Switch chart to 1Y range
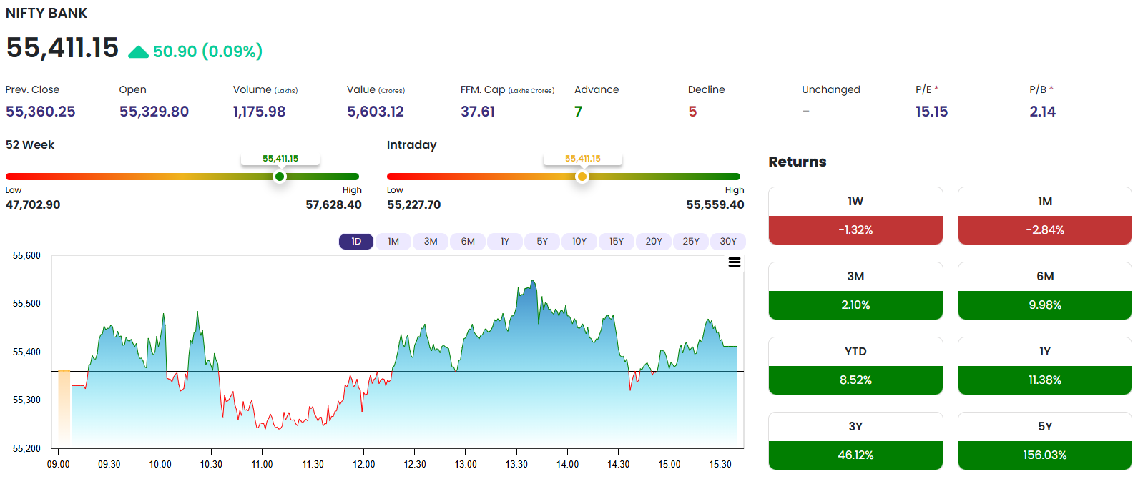This screenshot has width=1143, height=484. [505, 242]
